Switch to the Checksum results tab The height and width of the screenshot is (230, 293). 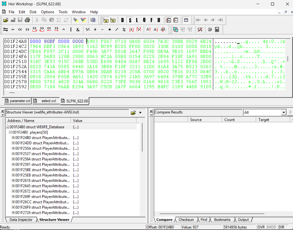[x=186, y=220]
